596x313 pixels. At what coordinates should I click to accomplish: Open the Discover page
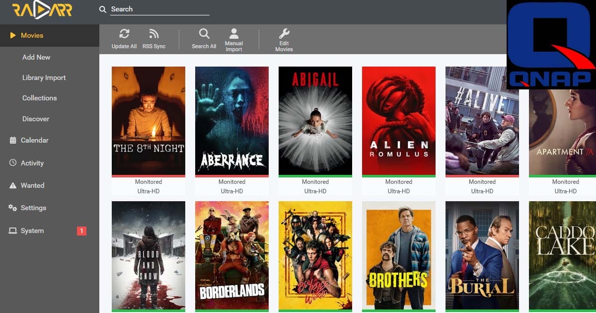coord(36,119)
